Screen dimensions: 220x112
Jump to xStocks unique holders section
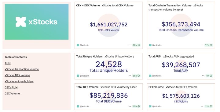click(x=19, y=81)
